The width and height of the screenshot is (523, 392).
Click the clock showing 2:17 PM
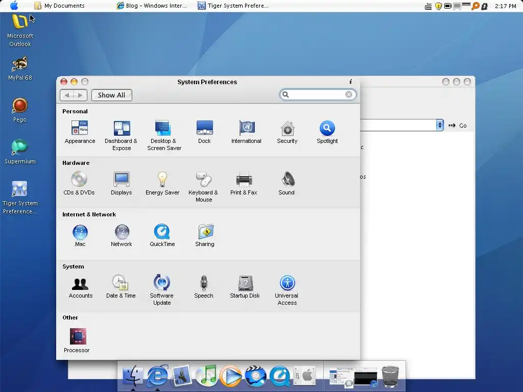505,6
